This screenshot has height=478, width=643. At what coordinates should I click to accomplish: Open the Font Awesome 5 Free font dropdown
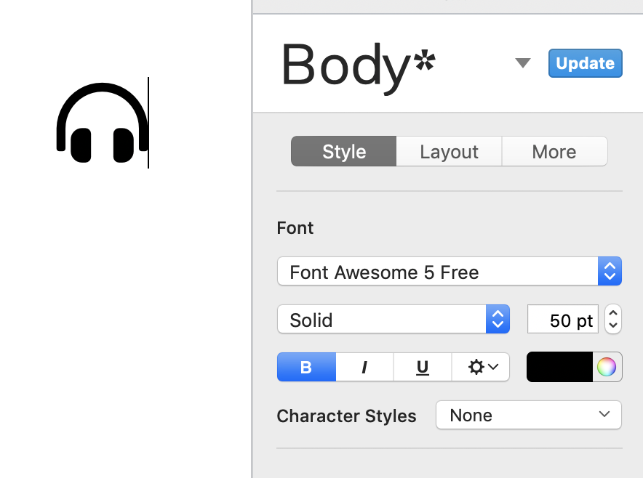point(436,271)
